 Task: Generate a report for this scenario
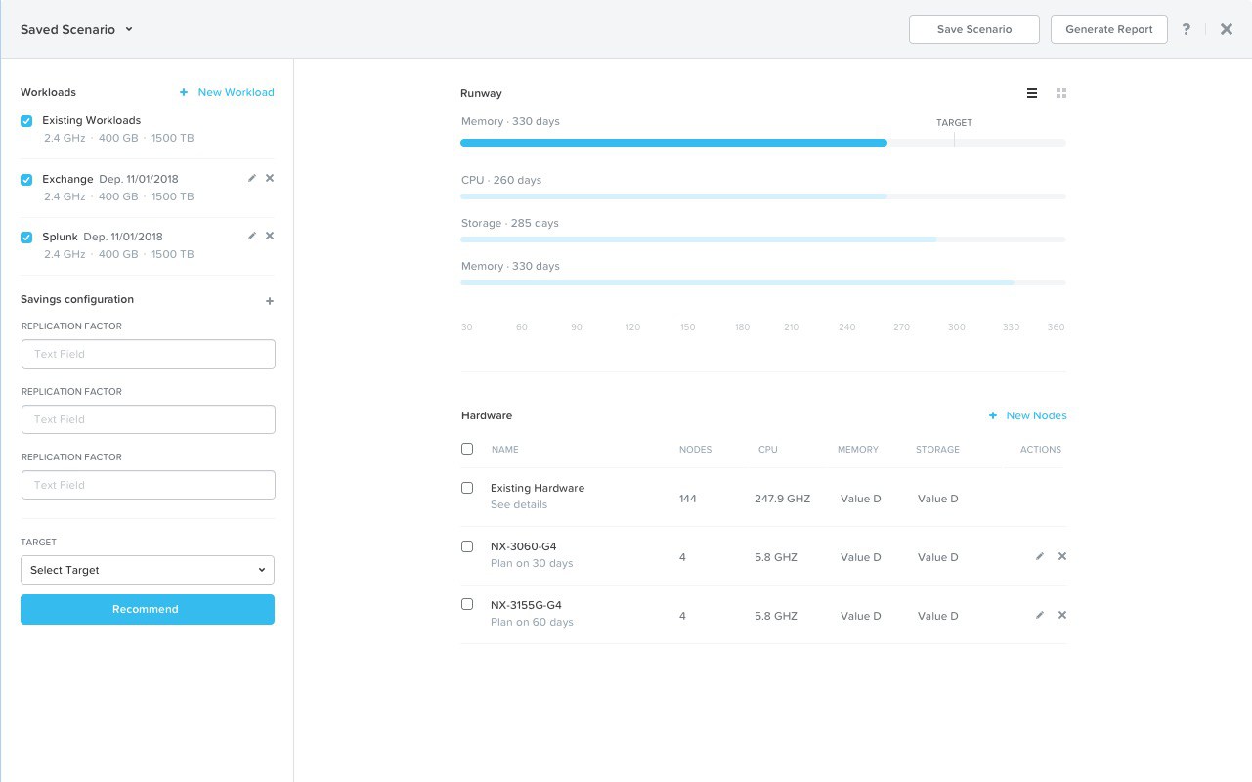[x=1108, y=29]
